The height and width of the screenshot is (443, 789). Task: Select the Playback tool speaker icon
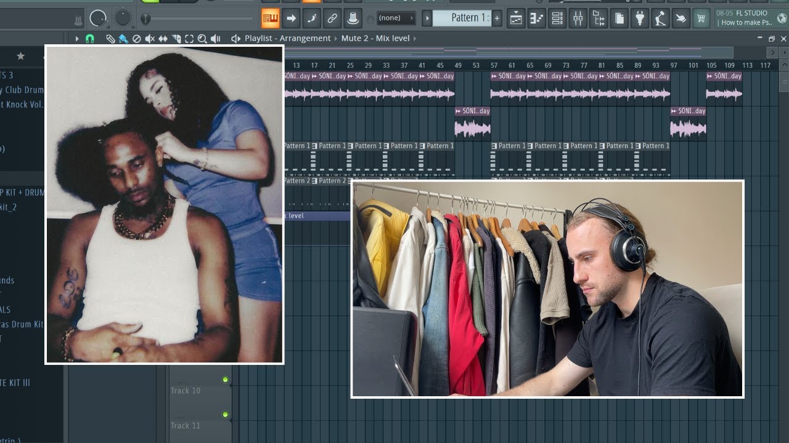216,39
